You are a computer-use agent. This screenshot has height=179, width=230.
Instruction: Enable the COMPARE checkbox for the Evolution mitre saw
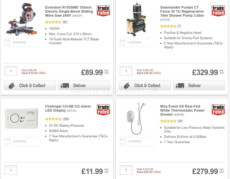(7, 43)
